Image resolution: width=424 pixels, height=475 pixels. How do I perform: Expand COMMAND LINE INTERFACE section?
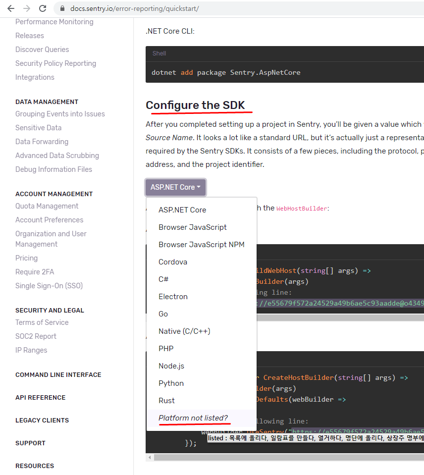(x=58, y=375)
